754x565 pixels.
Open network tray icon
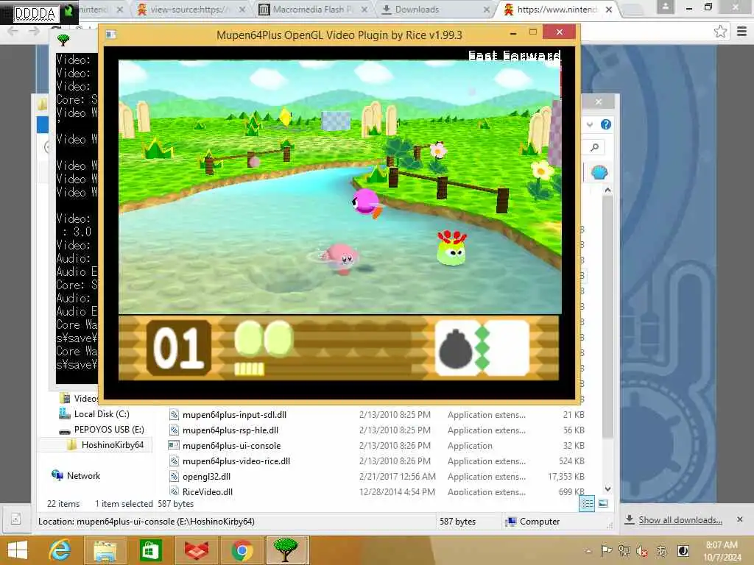[x=624, y=550]
